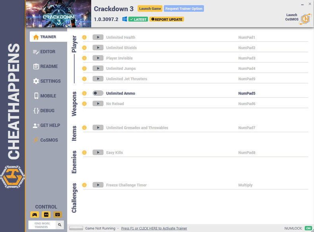
Task: Click the gamepad control icon
Action: (x=35, y=215)
